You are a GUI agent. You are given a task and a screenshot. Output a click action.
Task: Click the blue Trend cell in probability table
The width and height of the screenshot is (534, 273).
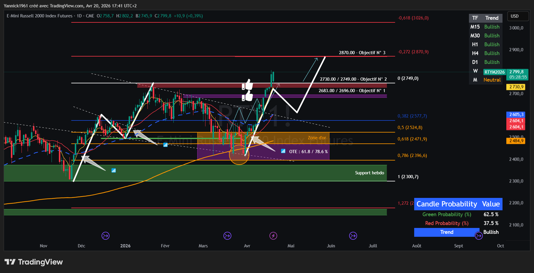(447, 232)
